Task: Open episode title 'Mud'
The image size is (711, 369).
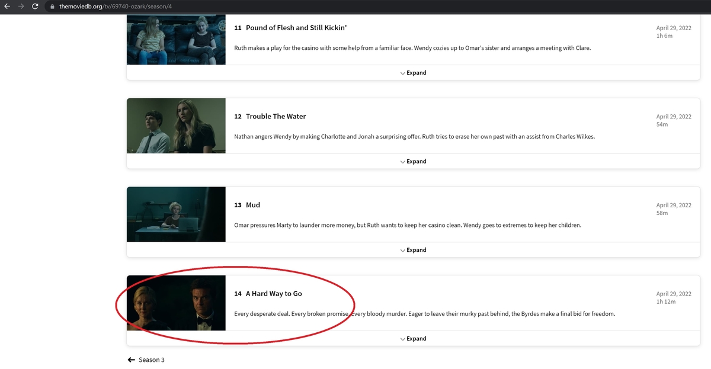Action: coord(253,205)
